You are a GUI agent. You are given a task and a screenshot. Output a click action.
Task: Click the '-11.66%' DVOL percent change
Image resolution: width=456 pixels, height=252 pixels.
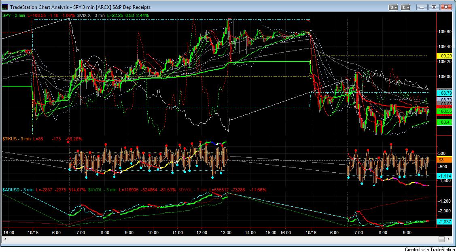(x=258, y=190)
